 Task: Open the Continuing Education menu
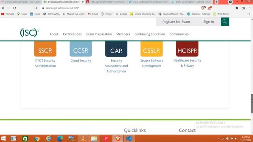coord(150,34)
